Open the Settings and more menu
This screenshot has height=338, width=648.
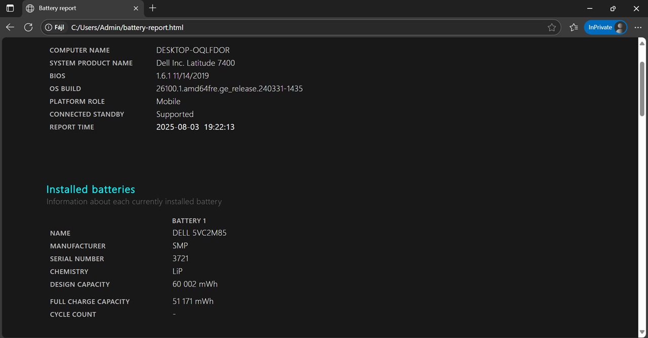tap(638, 27)
